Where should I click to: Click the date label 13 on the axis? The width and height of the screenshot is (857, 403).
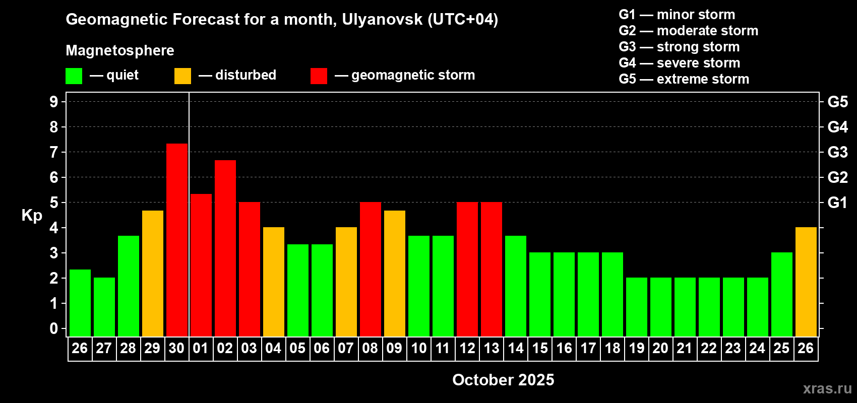point(492,349)
